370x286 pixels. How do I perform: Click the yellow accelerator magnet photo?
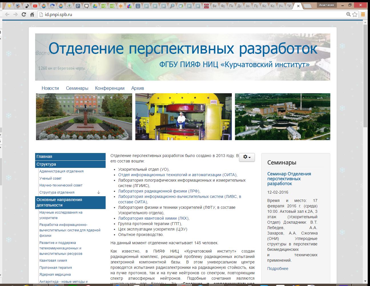point(184,117)
